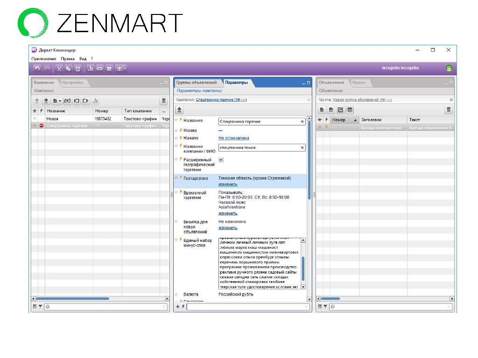Screen dimensions: 478x358
Task: Toggle the star filter under the parameters list
Action: coord(178,307)
